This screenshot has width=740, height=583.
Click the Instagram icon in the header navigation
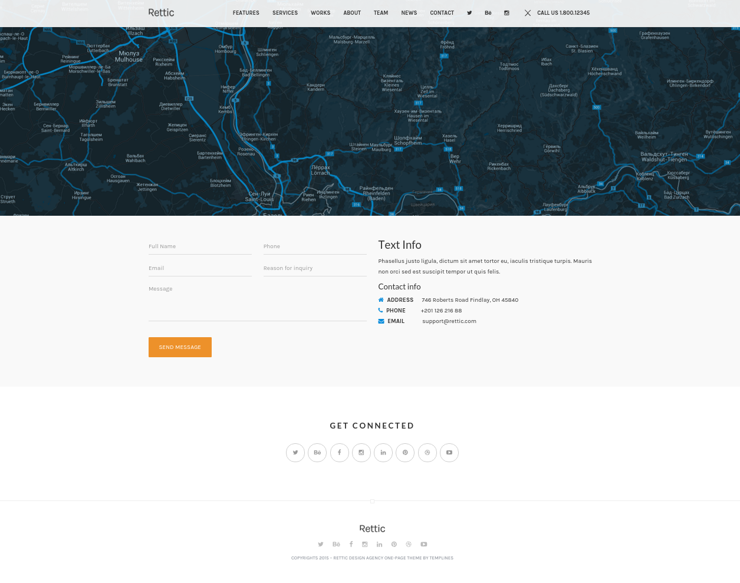507,13
